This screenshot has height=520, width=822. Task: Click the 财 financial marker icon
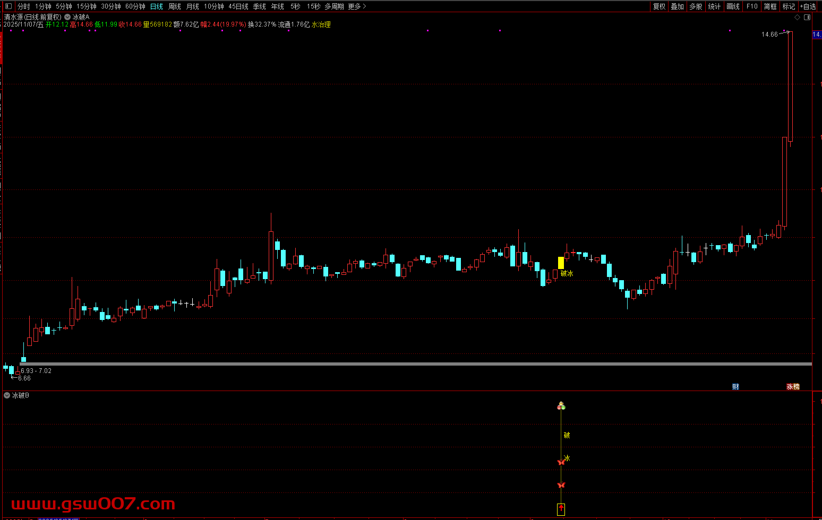tap(735, 387)
